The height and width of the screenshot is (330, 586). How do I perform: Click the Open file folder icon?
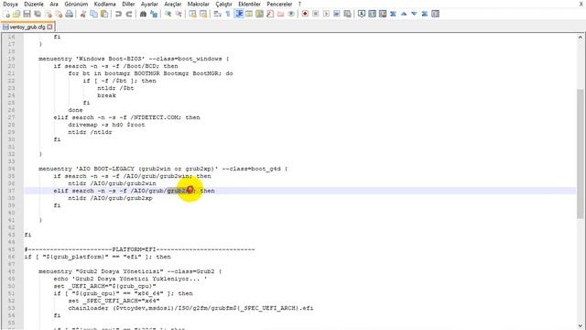tap(16, 14)
